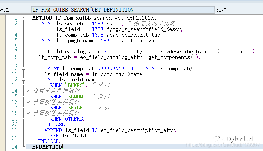
Task: Click the variable ls_search on line 2
Action: click(x=70, y=24)
